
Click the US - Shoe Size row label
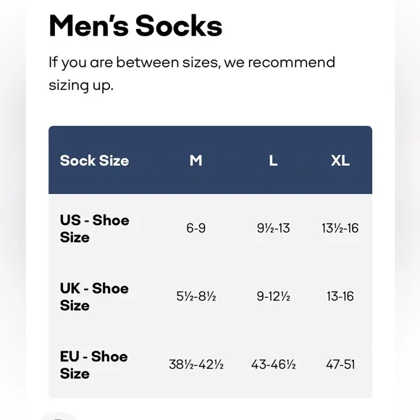point(94,229)
